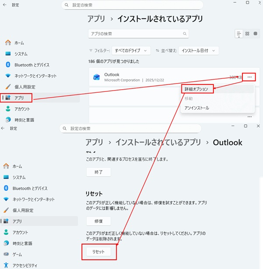Viewport: 263px width, 269px height.
Task: Click the Outlook app name text
Action: [112, 75]
